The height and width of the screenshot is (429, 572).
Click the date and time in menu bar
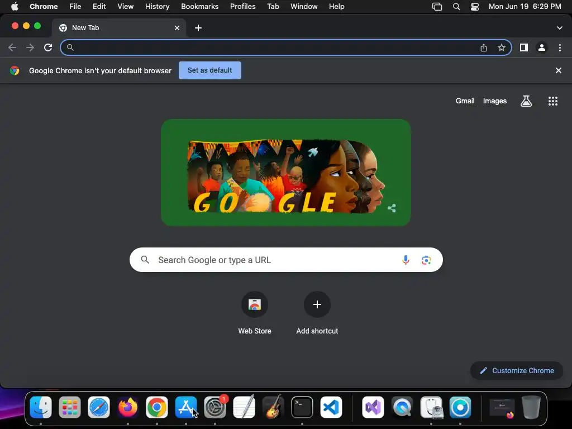pyautogui.click(x=525, y=7)
